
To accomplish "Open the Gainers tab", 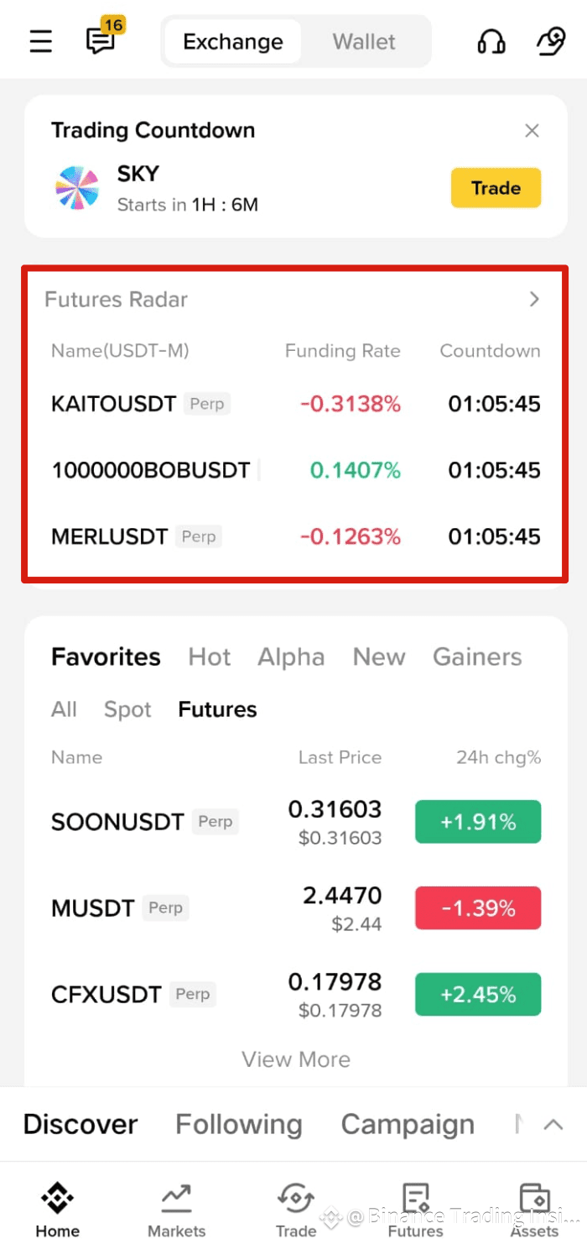I will pos(477,656).
